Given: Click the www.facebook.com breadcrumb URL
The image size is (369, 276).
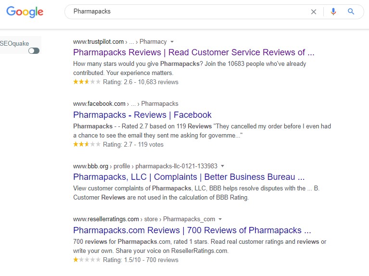Looking at the screenshot, I should point(99,103).
